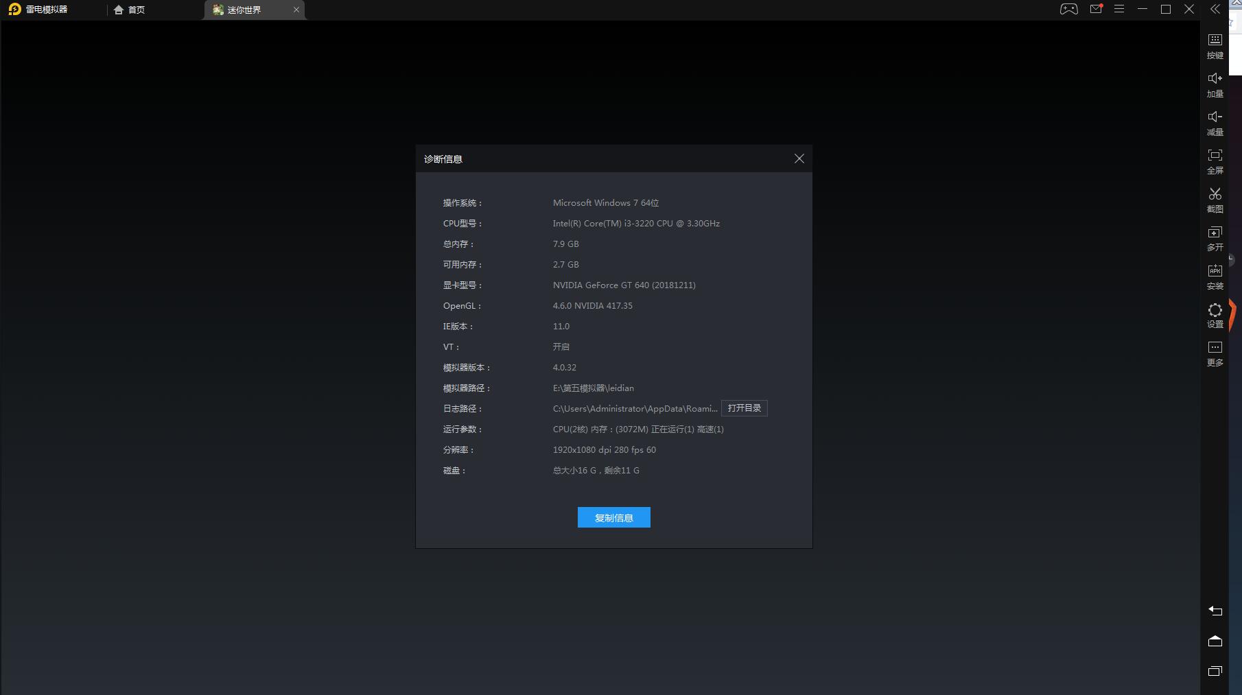Open the 更多 more tools icon
Image resolution: width=1242 pixels, height=695 pixels.
click(x=1215, y=353)
